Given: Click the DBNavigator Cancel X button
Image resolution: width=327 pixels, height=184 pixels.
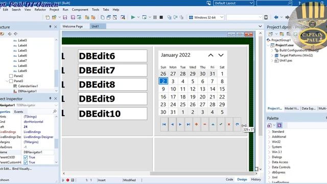Looking at the screenshot, I should (x=229, y=124).
